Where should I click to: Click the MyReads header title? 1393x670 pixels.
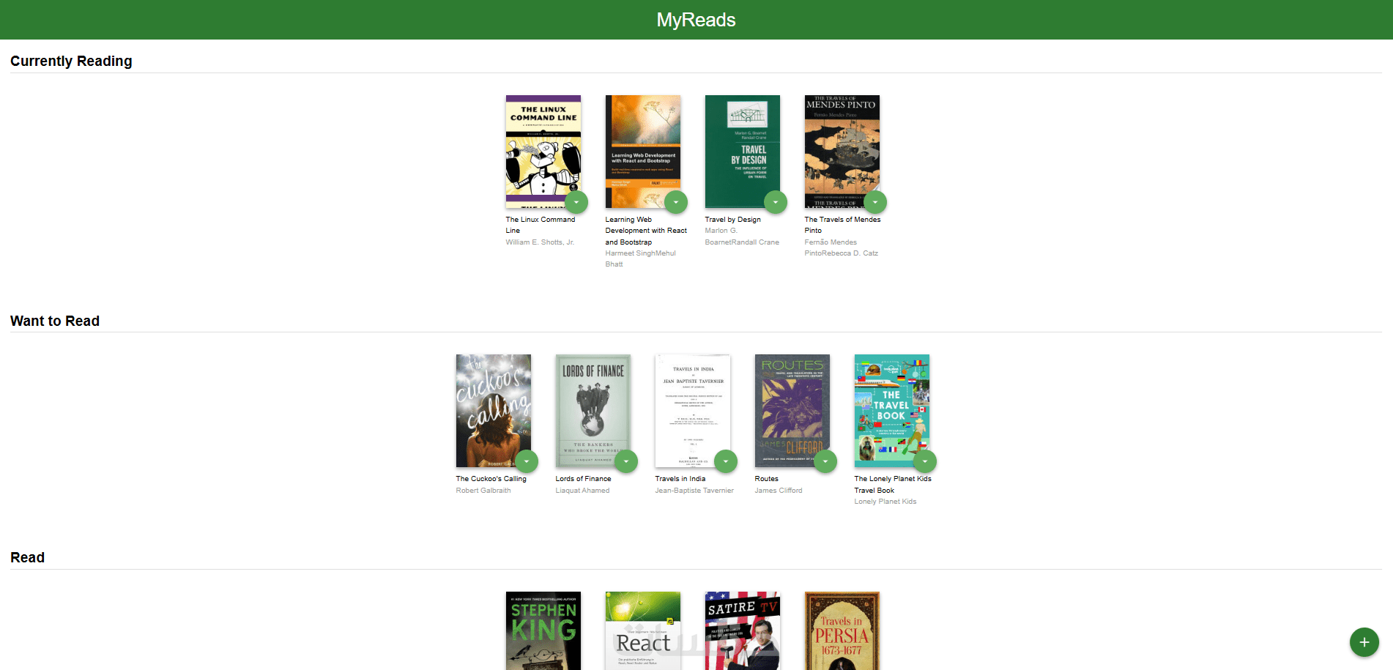[696, 20]
